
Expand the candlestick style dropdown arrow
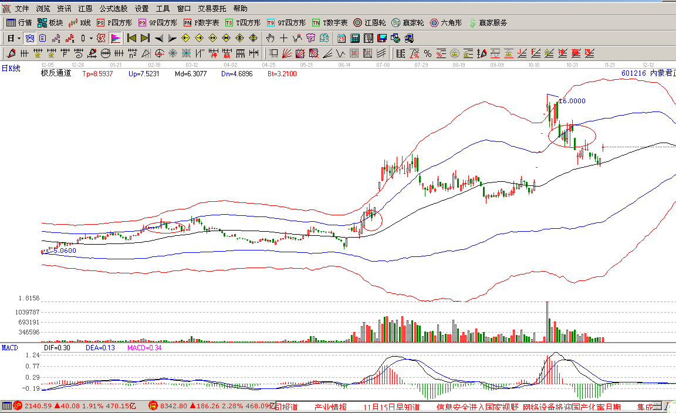click(91, 38)
